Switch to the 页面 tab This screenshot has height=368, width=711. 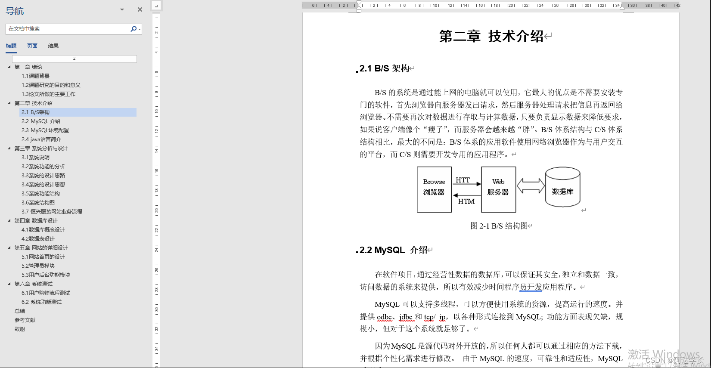click(x=32, y=46)
